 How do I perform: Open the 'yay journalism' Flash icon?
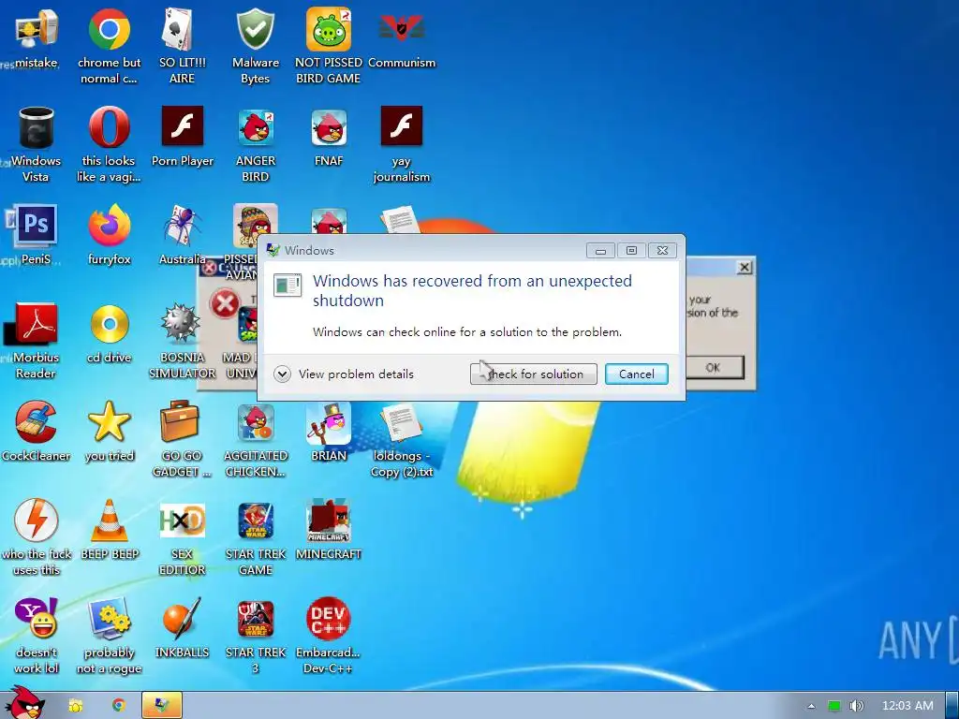pos(401,126)
